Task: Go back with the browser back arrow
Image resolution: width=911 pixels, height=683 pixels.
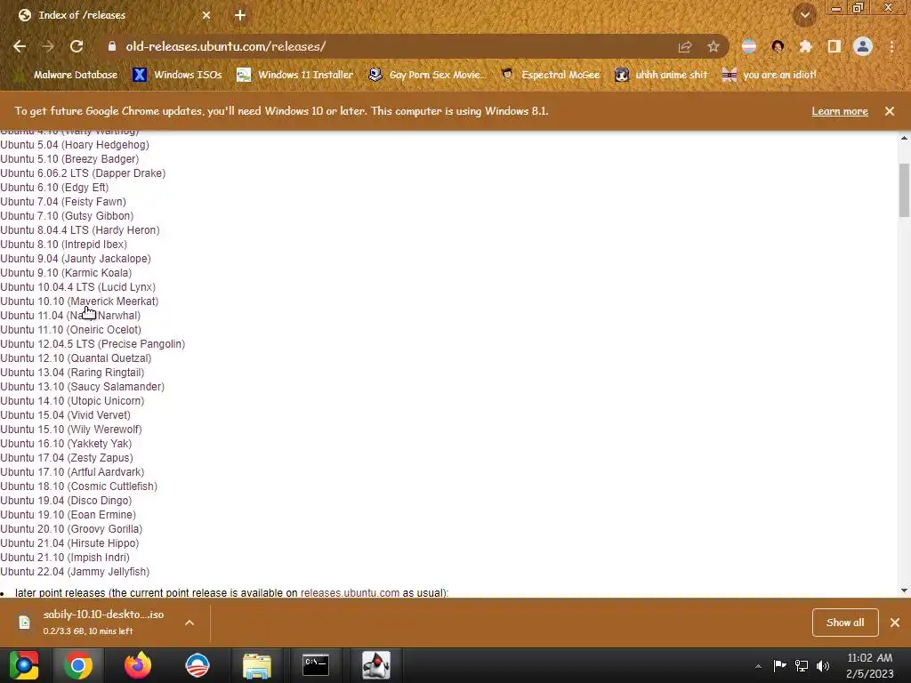Action: (20, 46)
